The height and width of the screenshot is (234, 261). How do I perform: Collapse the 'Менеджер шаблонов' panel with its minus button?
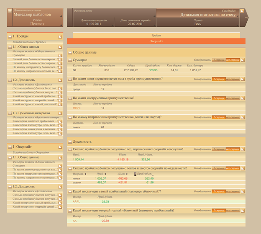(10, 11)
